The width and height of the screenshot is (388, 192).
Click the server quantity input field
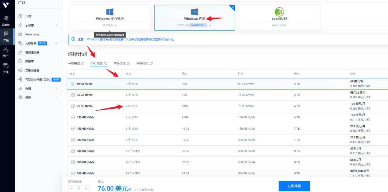79,188
